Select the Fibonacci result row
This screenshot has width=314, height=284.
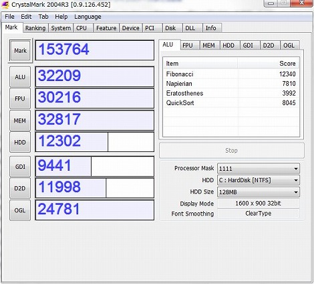231,74
